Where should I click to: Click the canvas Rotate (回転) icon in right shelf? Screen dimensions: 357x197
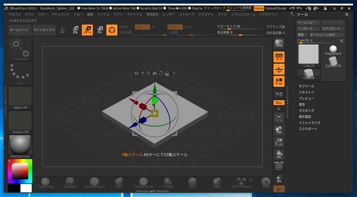279,154
